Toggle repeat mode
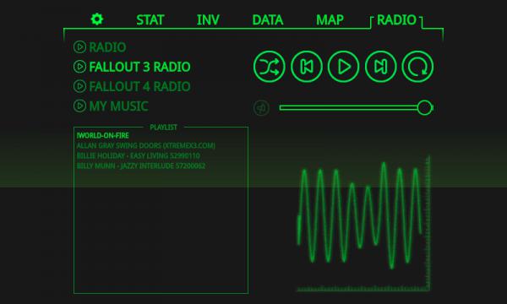This screenshot has width=507, height=304. tap(417, 67)
